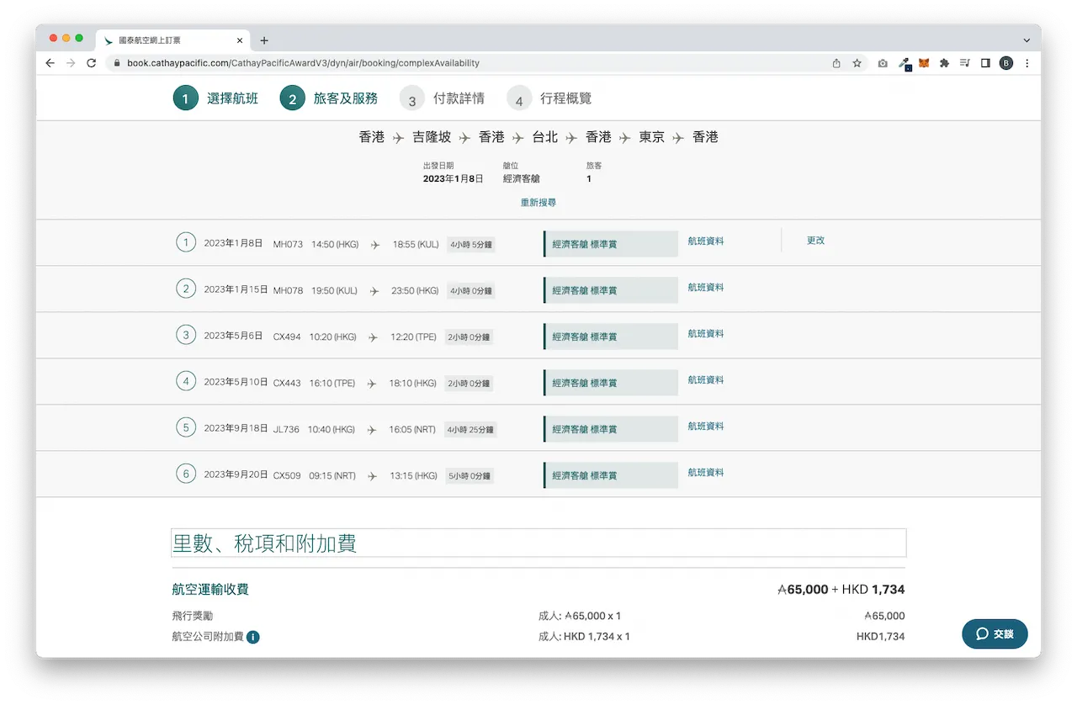Screen dimensions: 1077x705
Task: Toggle the browser side panel icon
Action: 985,63
